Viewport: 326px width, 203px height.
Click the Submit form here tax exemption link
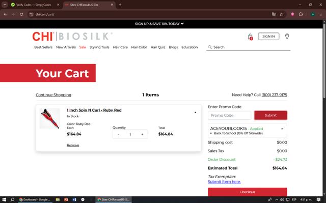click(224, 182)
